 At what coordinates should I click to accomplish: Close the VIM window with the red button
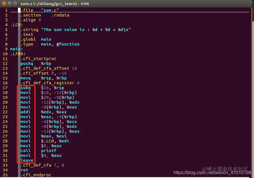tap(4, 3)
